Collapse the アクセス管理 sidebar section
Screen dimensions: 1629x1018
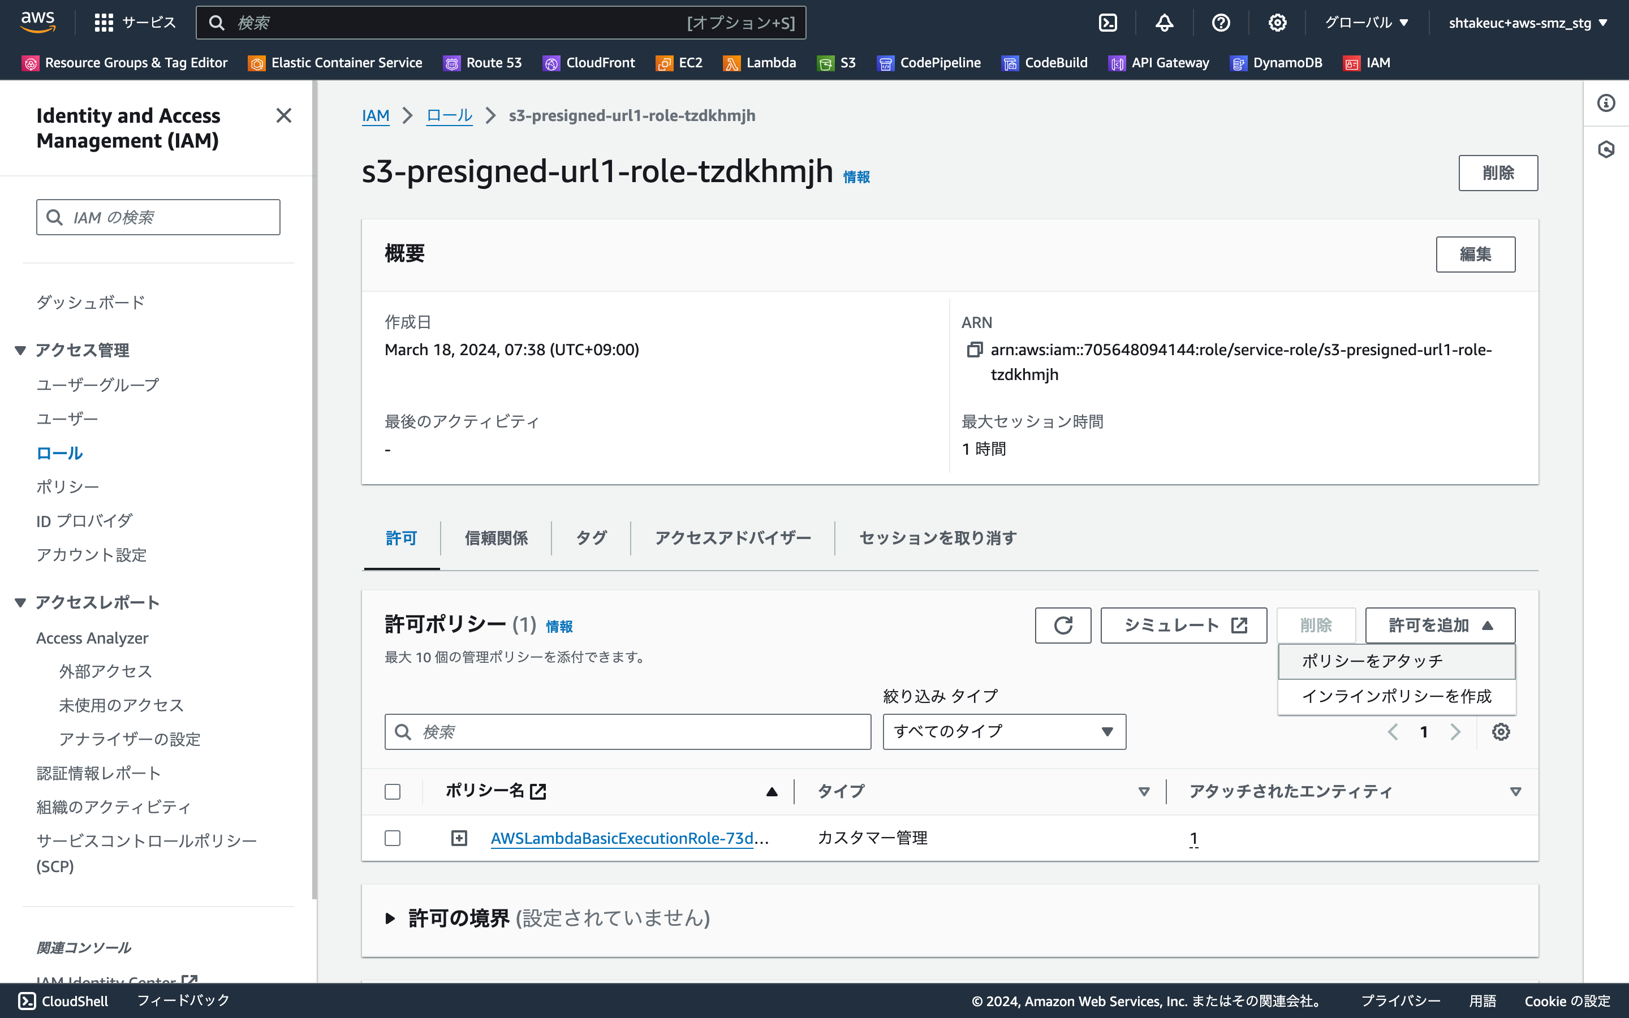tap(20, 350)
